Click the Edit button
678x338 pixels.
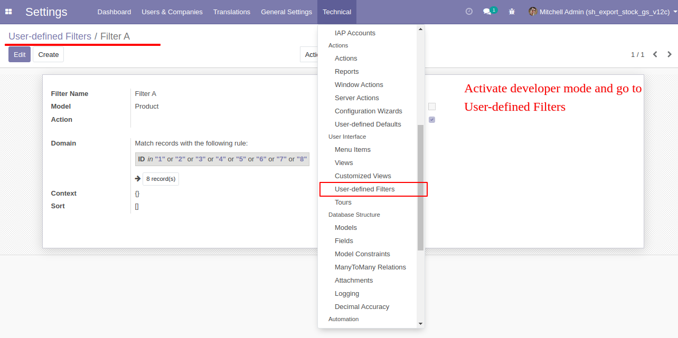click(x=20, y=54)
